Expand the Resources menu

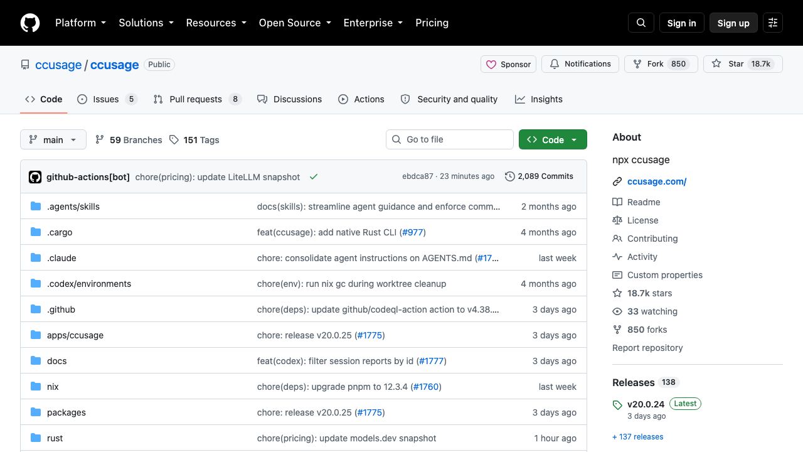coord(216,23)
